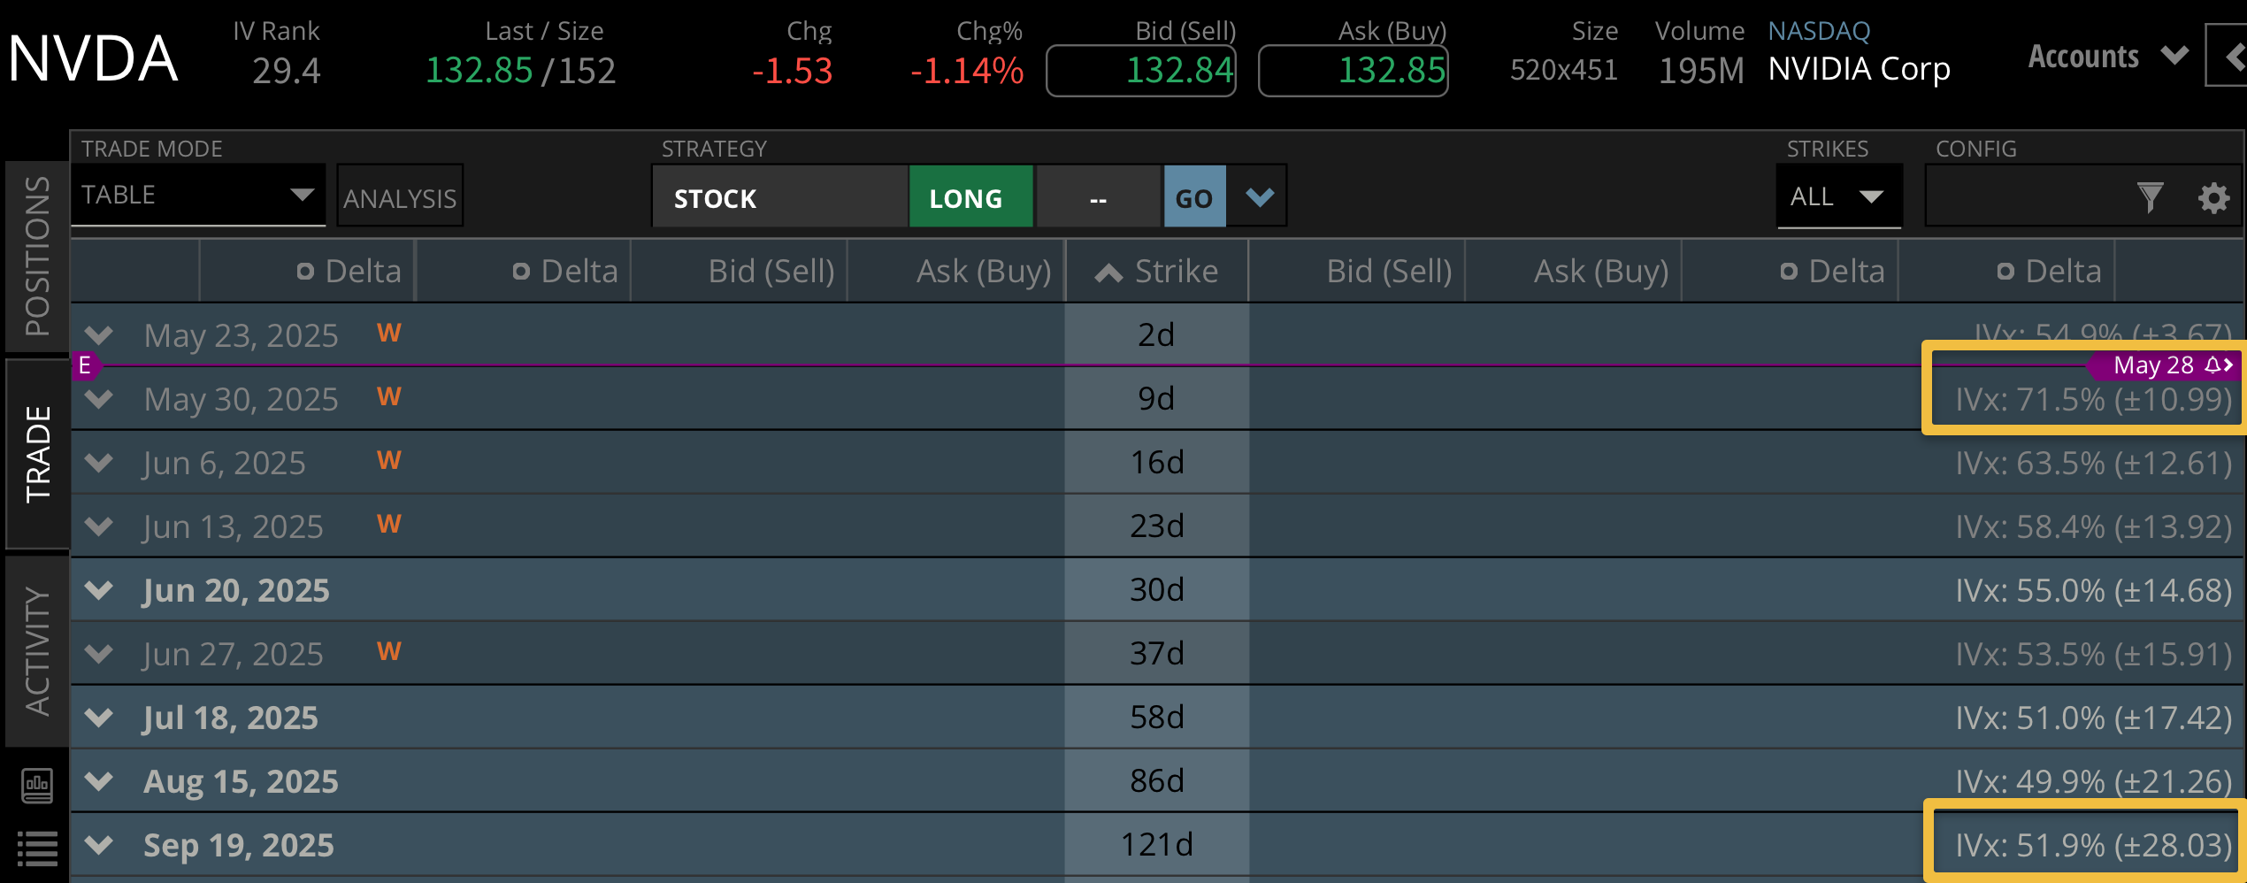The height and width of the screenshot is (883, 2247).
Task: Click the W weekly marker beside May 23, 2025
Action: pos(387,334)
